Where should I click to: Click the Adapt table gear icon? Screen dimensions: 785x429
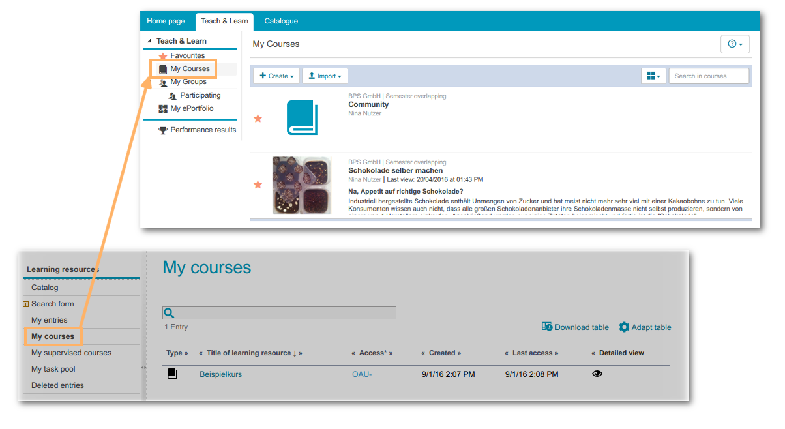click(x=624, y=327)
